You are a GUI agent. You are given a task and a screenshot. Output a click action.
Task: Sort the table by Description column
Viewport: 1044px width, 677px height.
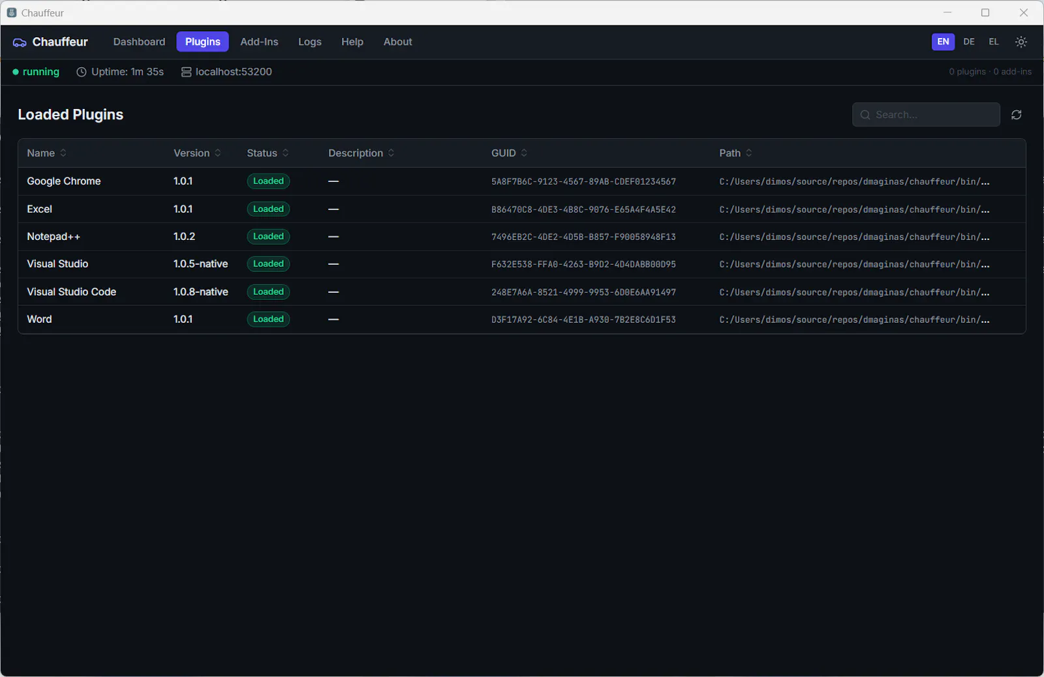(361, 153)
